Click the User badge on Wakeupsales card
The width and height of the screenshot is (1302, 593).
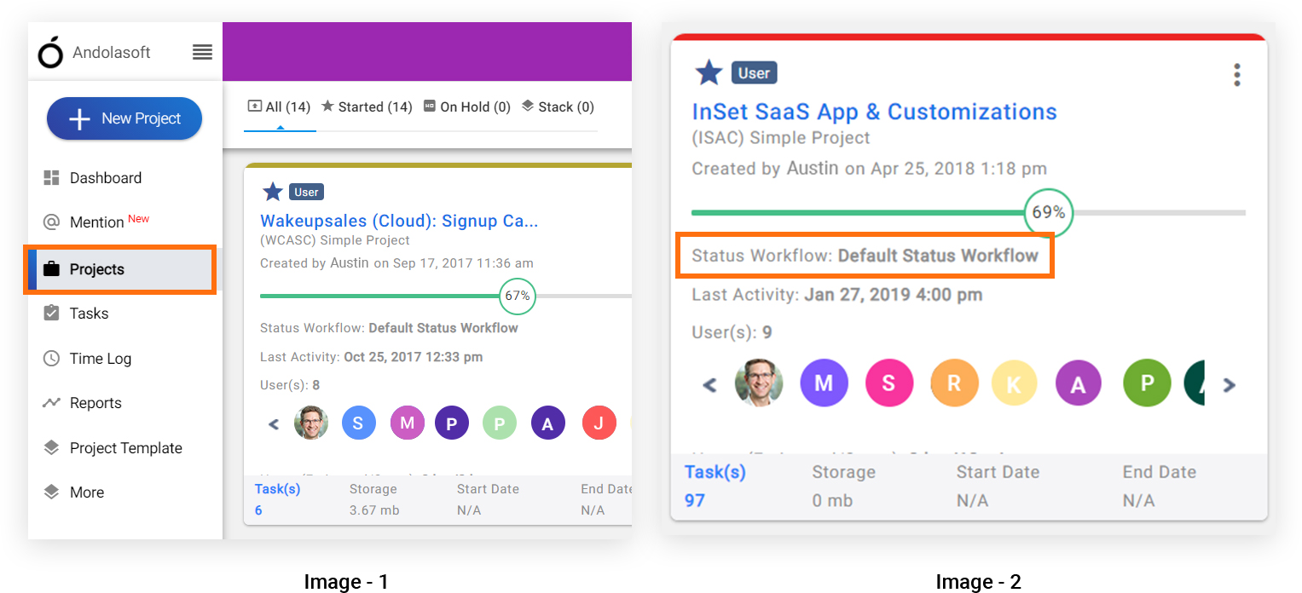tap(306, 193)
